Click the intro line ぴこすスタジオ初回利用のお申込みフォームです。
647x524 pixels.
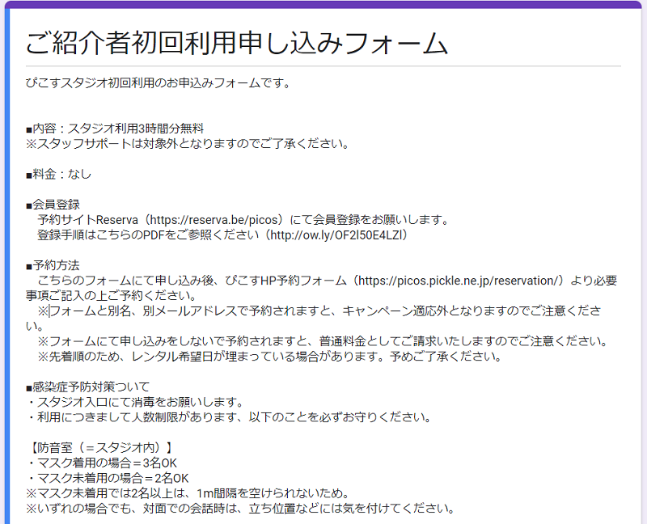[x=159, y=83]
